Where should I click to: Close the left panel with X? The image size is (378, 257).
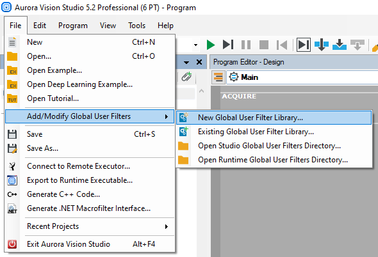pos(199,62)
